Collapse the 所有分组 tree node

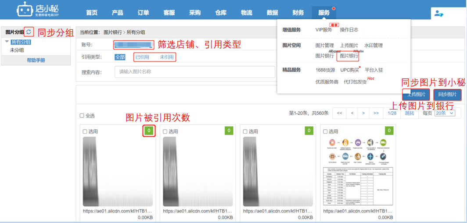[7, 42]
